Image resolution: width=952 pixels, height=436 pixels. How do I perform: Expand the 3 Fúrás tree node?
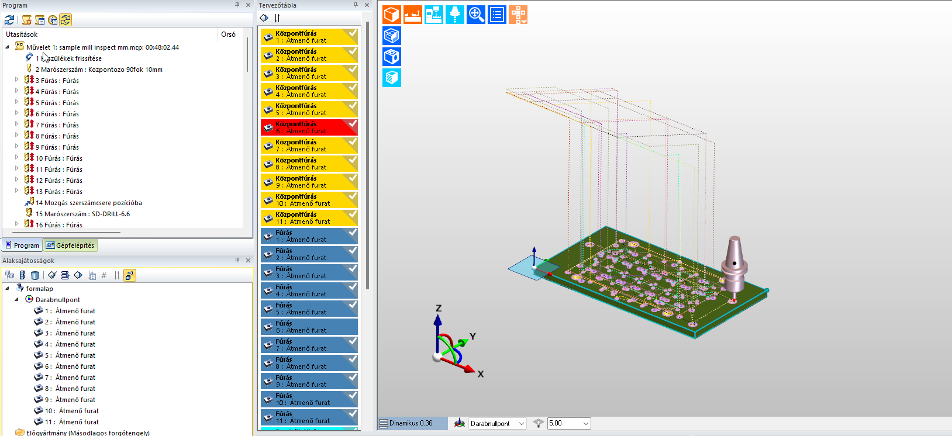[x=16, y=80]
